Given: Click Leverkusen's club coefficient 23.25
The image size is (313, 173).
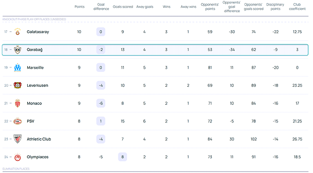Looking at the screenshot, I should tap(297, 85).
